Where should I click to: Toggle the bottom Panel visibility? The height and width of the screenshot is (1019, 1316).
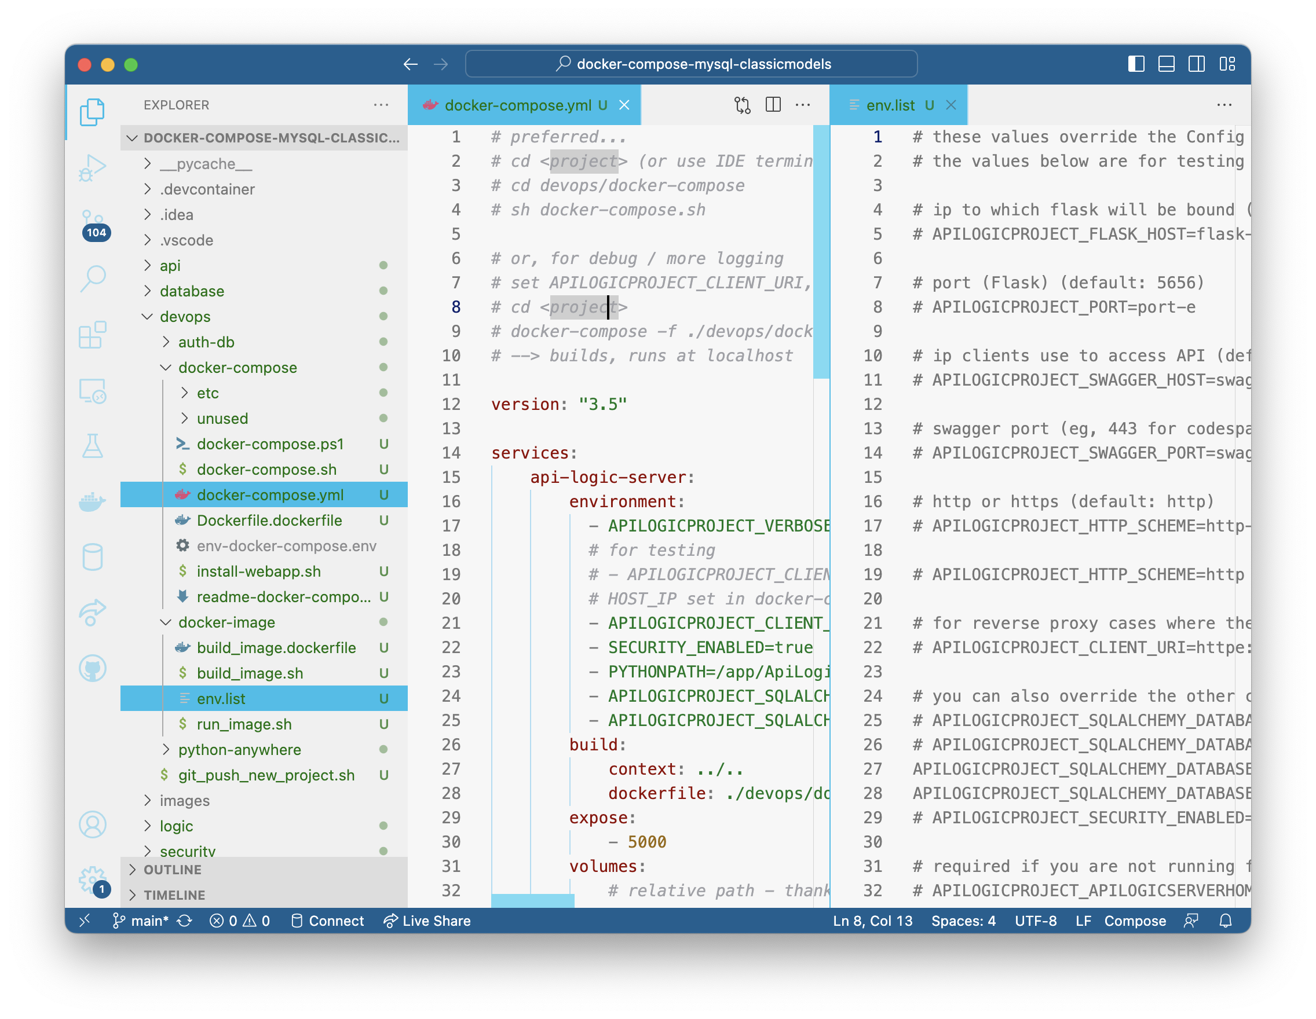click(x=1166, y=64)
